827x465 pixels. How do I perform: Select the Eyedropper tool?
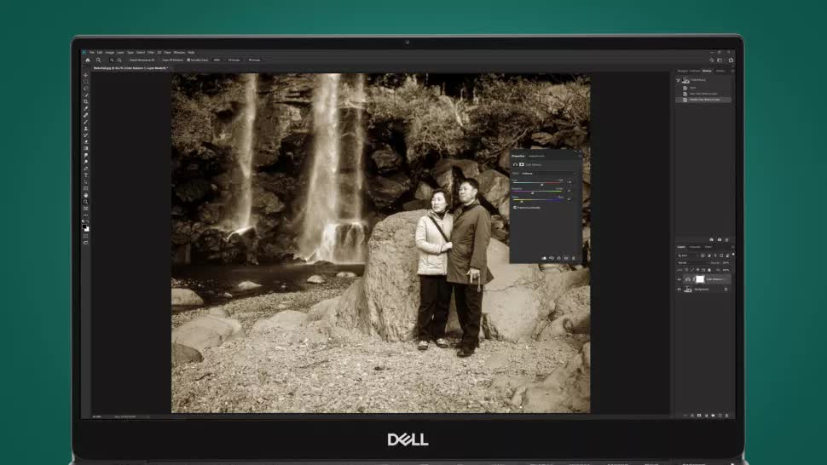click(x=86, y=108)
